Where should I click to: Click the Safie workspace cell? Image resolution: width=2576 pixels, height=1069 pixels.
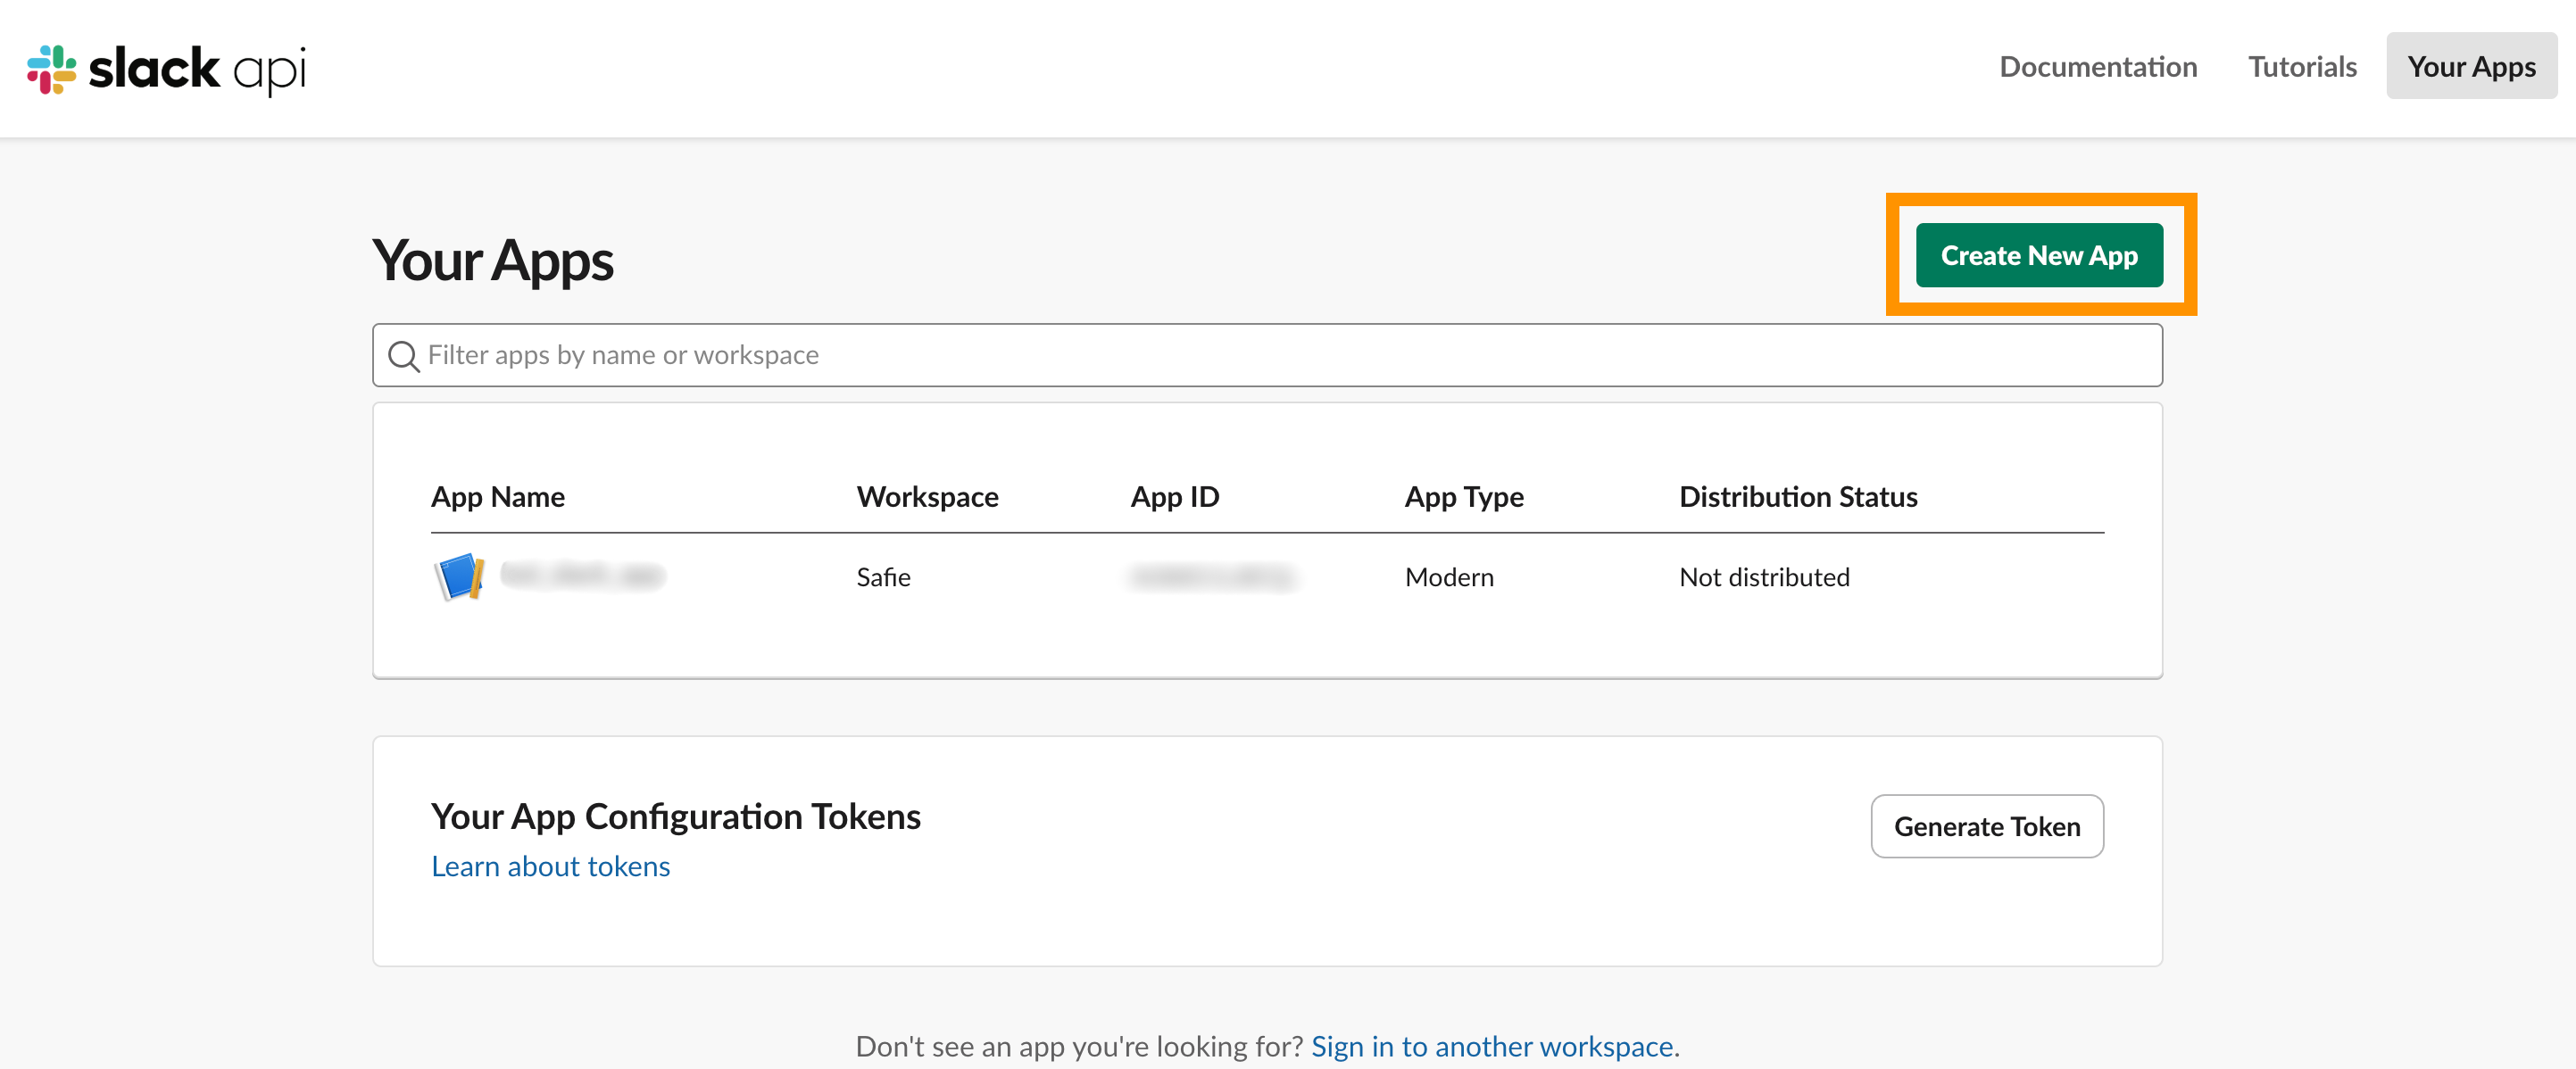(x=883, y=577)
